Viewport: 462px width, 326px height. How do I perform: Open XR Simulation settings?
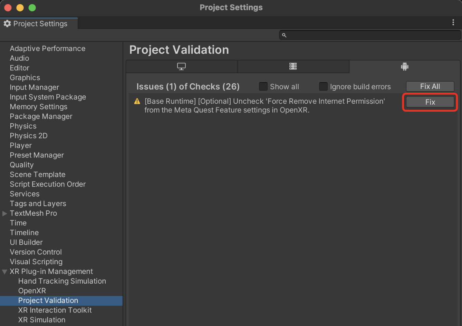pos(42,320)
